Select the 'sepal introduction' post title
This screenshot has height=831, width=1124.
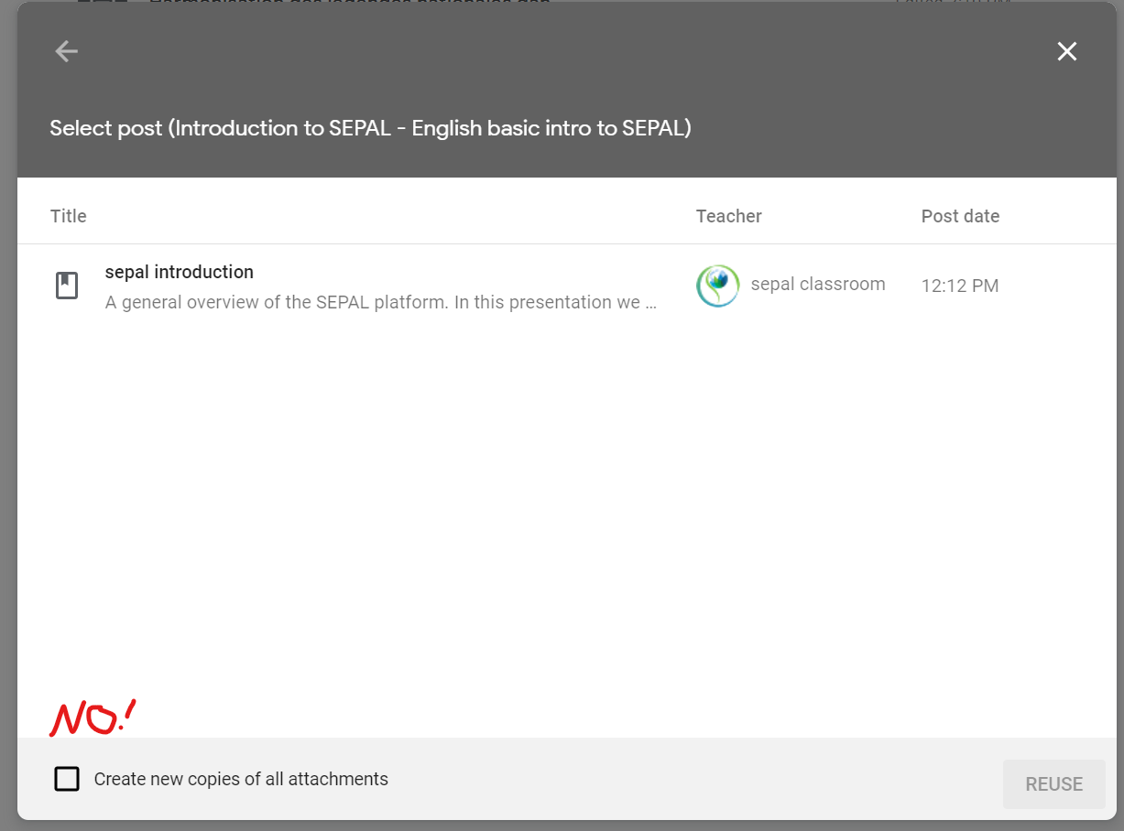[x=180, y=272]
